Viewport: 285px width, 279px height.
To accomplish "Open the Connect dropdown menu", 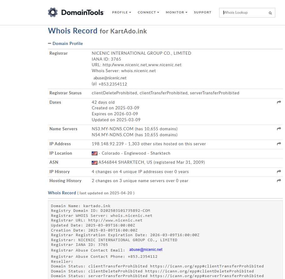I will (x=148, y=12).
